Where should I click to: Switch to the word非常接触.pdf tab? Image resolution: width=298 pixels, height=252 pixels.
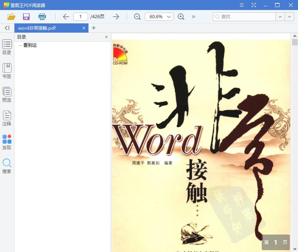click(x=51, y=28)
